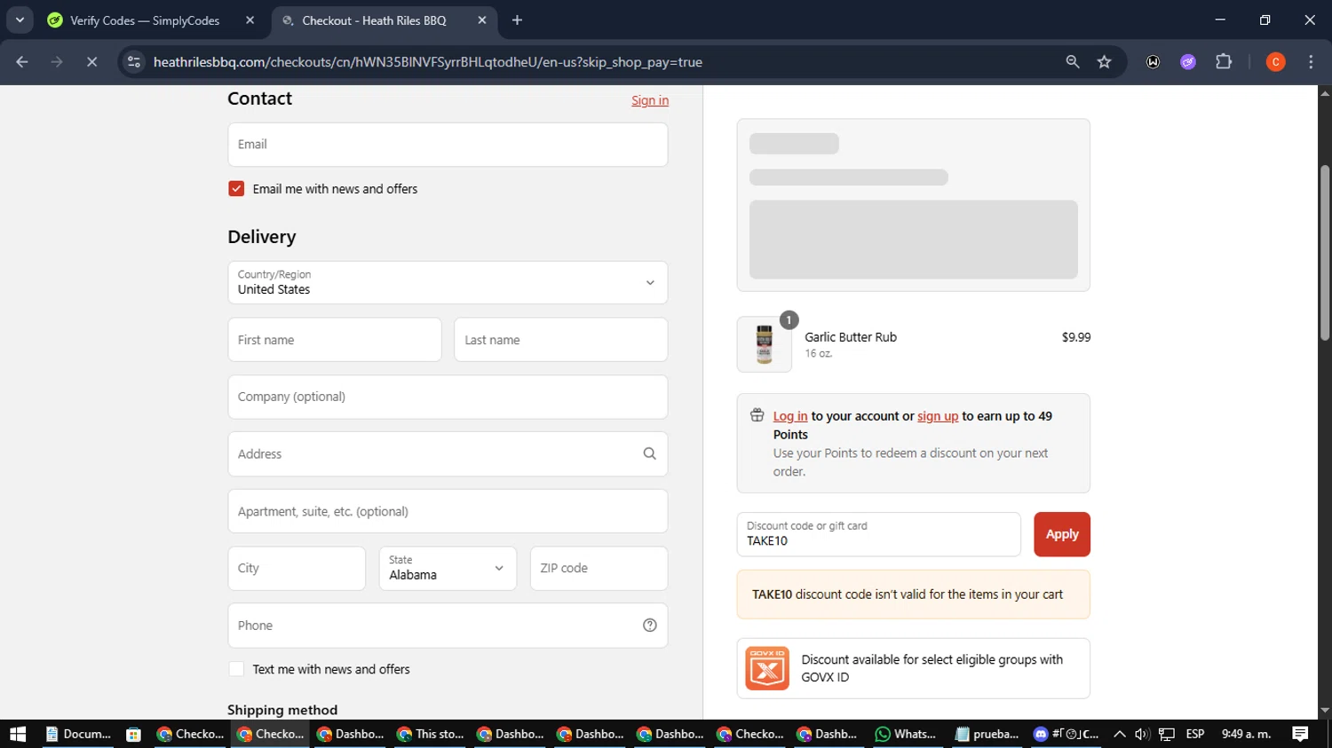The height and width of the screenshot is (748, 1332).
Task: Click the ZIP code field
Action: click(599, 568)
